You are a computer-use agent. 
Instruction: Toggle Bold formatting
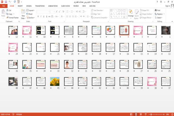[x=38, y=17]
